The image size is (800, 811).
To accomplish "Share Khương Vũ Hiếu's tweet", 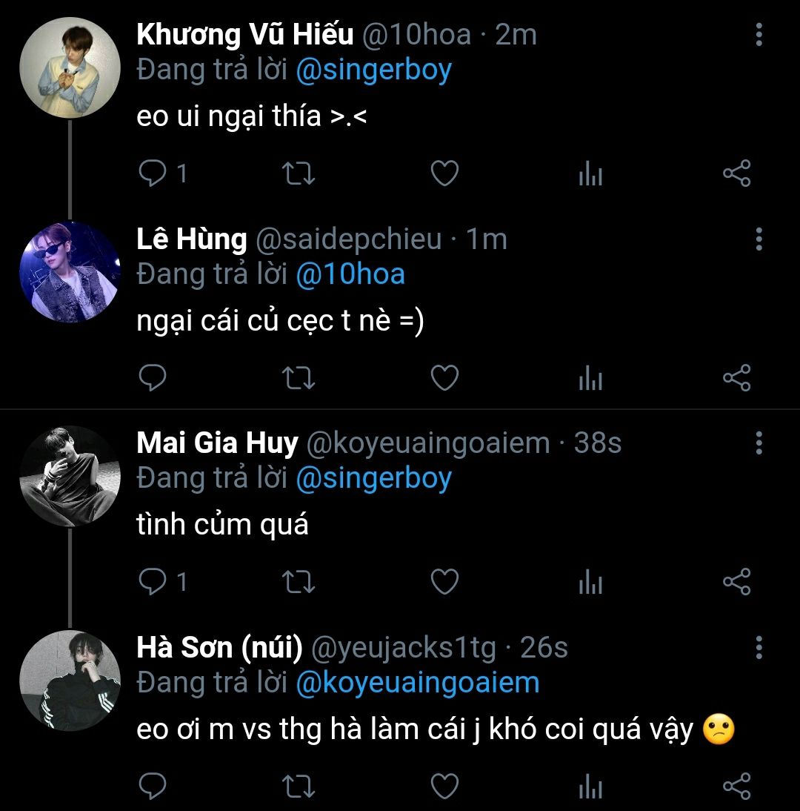I will pos(736,174).
